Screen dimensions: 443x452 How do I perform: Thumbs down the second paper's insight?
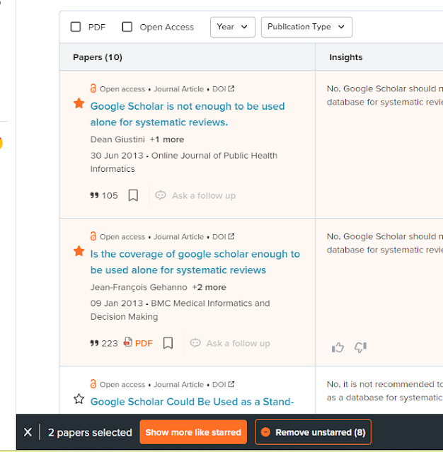point(360,347)
